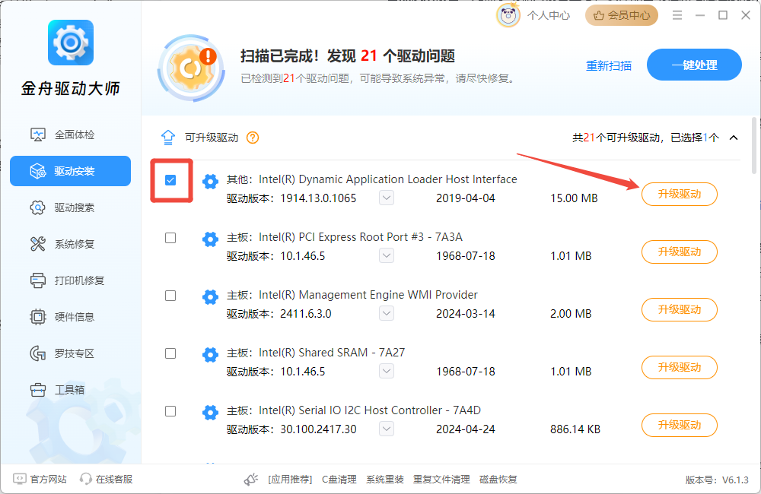Click 升级驱动 for Management Engine WMI Provider

pyautogui.click(x=680, y=309)
